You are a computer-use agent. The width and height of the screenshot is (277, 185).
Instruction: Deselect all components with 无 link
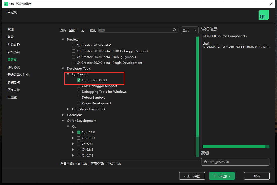click(82, 30)
